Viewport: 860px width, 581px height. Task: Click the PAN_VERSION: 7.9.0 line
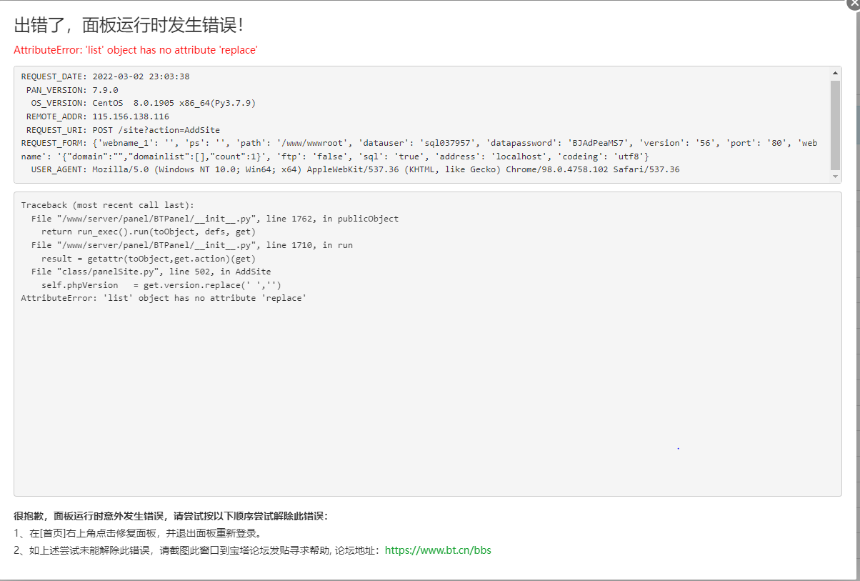click(72, 90)
